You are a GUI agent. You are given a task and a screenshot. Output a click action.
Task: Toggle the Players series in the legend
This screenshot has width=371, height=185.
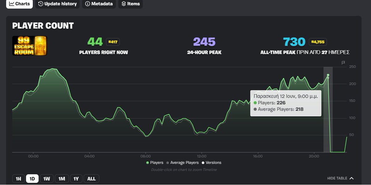pyautogui.click(x=155, y=163)
